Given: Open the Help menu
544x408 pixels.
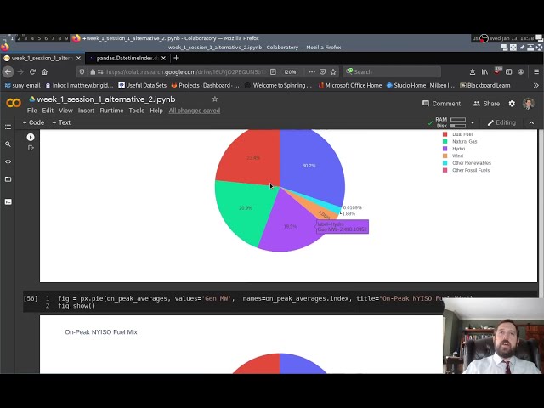Looking at the screenshot, I should [x=156, y=110].
